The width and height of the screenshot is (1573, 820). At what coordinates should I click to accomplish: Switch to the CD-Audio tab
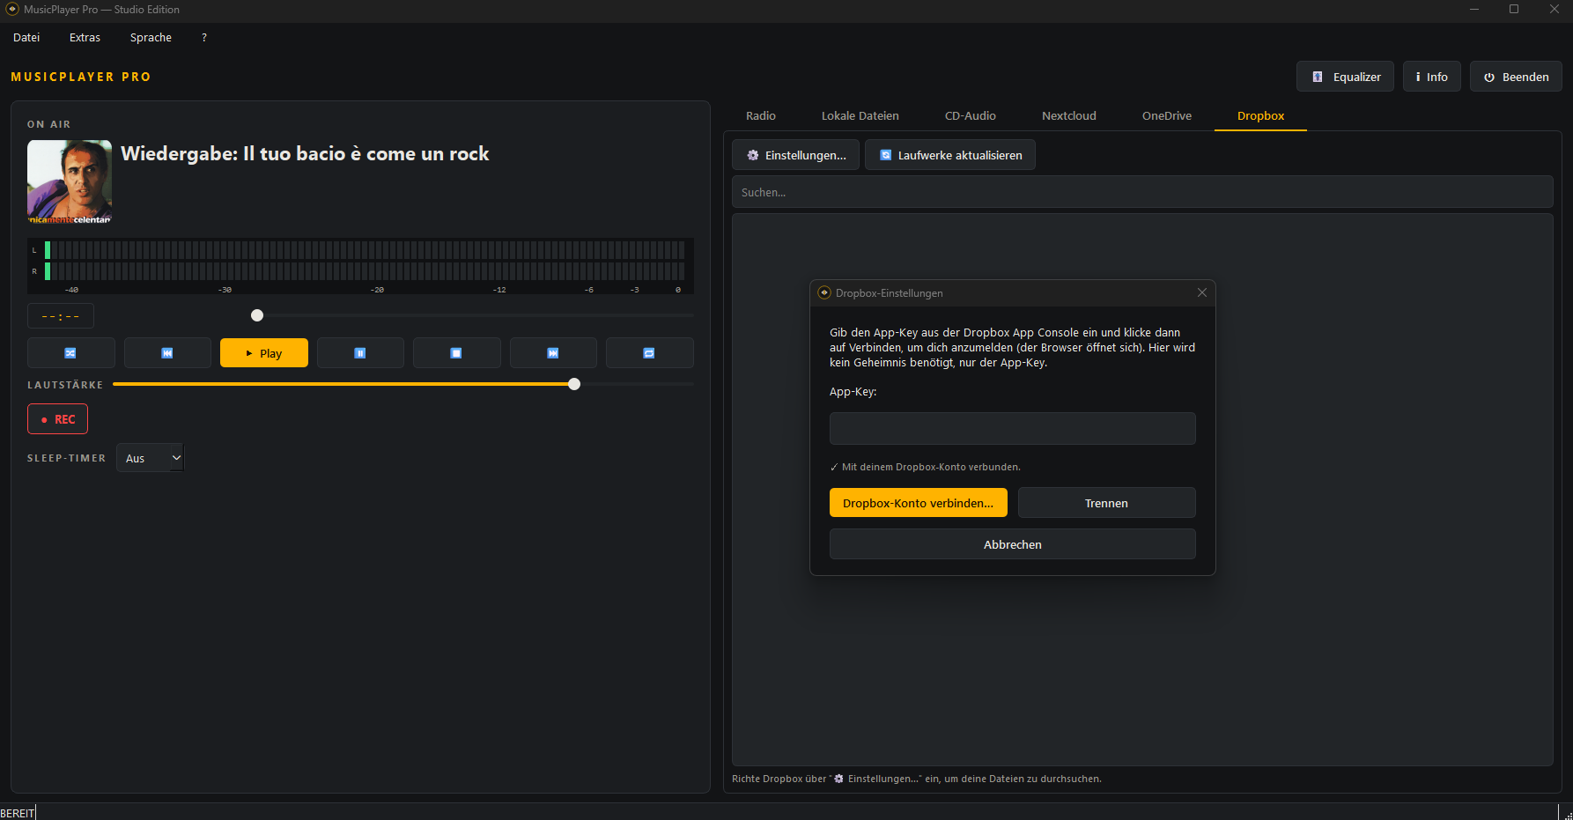[x=971, y=116]
